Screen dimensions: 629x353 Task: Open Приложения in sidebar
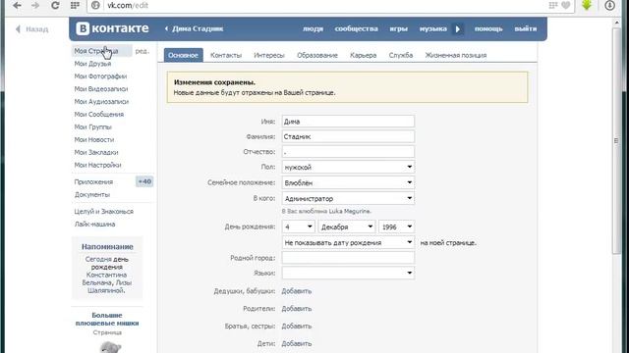[93, 181]
